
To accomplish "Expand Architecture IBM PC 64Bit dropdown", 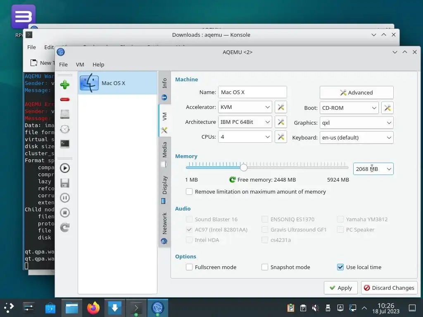I will click(x=245, y=122).
